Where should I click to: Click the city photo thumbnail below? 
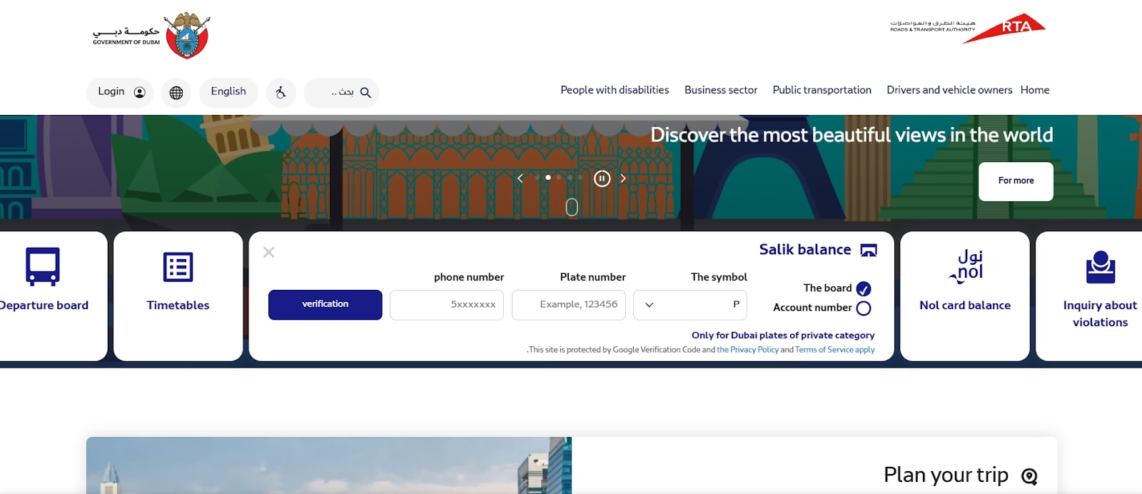click(x=329, y=465)
